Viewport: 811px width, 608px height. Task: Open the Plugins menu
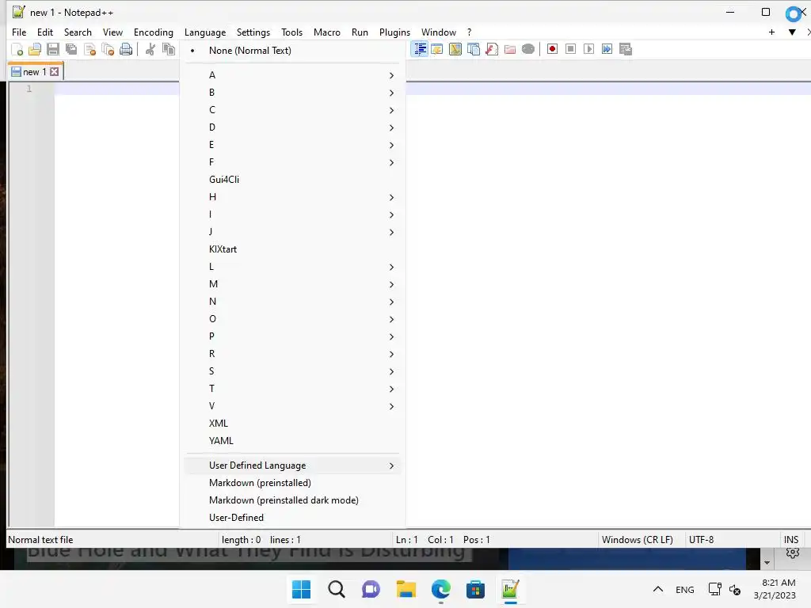pyautogui.click(x=394, y=32)
